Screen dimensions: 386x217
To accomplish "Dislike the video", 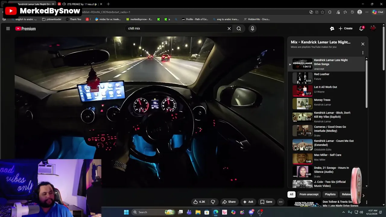I will pos(213,202).
